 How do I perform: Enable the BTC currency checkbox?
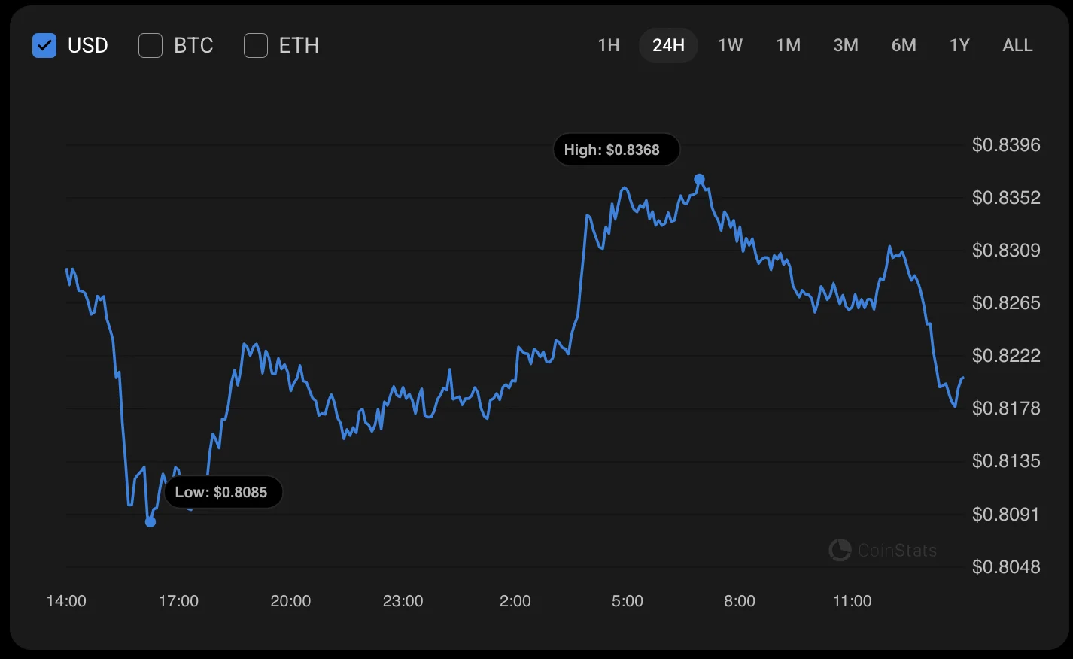(150, 46)
